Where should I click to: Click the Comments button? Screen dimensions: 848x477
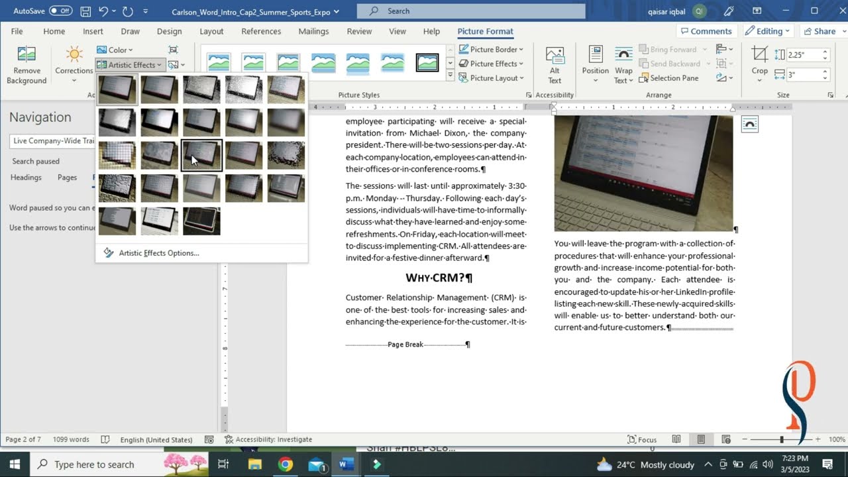(706, 31)
